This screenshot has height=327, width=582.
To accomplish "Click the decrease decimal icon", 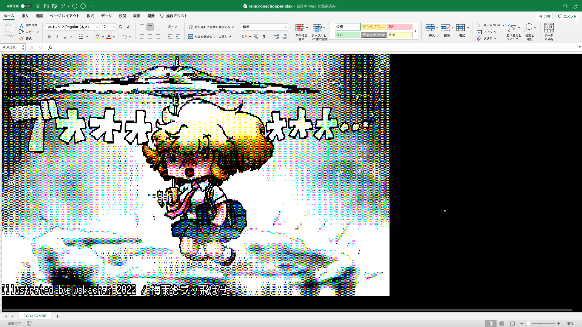I will click(x=284, y=37).
